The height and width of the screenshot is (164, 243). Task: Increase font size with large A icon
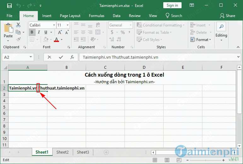(x=60, y=32)
